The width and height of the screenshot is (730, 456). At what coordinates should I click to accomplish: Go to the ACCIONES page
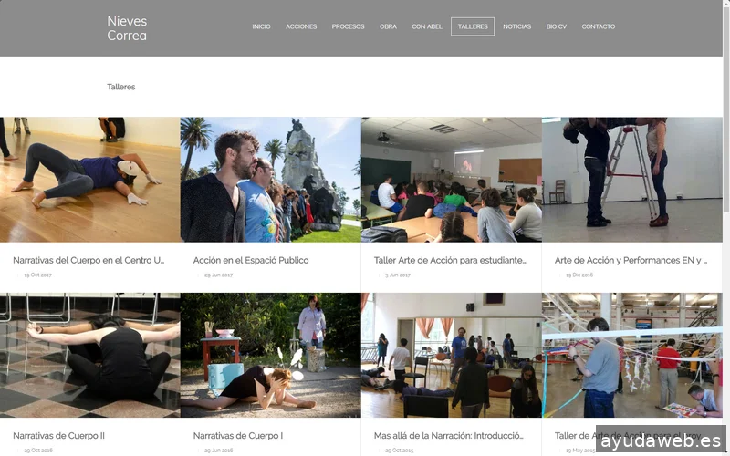pos(301,26)
